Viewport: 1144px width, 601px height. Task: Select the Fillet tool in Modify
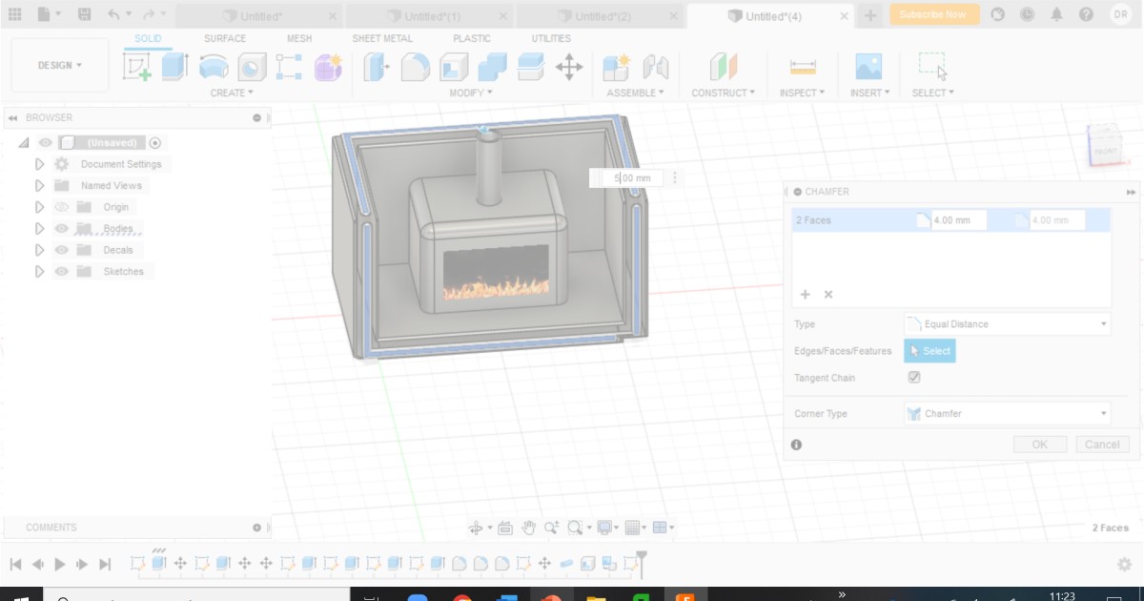pyautogui.click(x=416, y=67)
